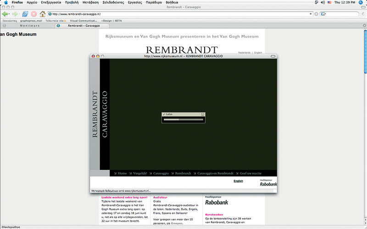This screenshot has height=229, width=367.
Task: Click the vertical CARAVAGGIO title in popup
Action: point(105,114)
